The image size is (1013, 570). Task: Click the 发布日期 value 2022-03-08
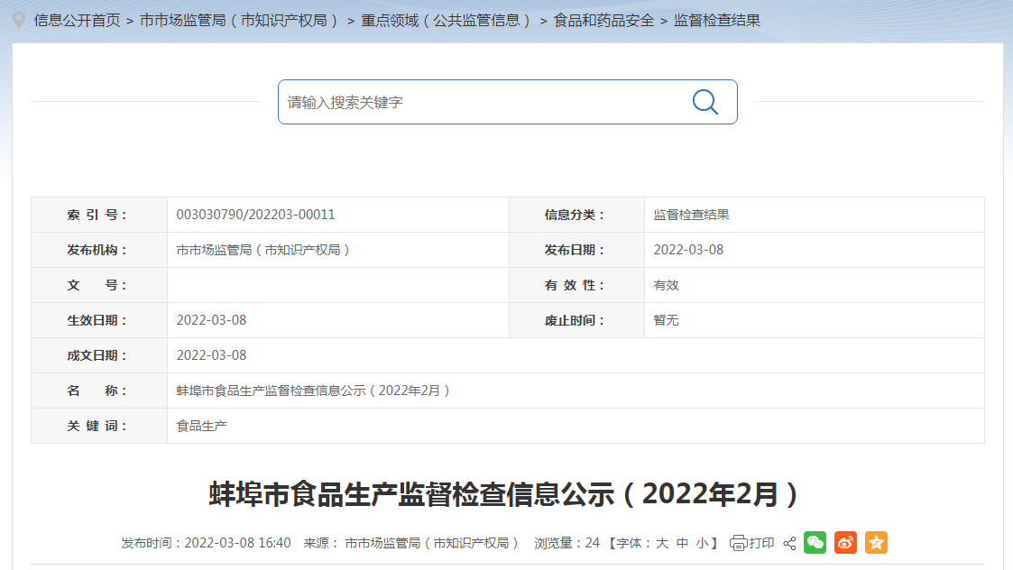688,250
